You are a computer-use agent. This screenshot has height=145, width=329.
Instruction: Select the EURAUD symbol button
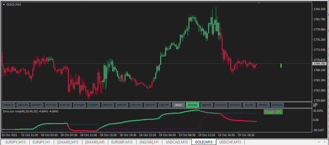pyautogui.click(x=277, y=105)
